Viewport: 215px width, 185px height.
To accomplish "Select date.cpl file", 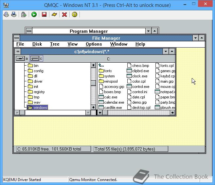I will pos(136,97).
